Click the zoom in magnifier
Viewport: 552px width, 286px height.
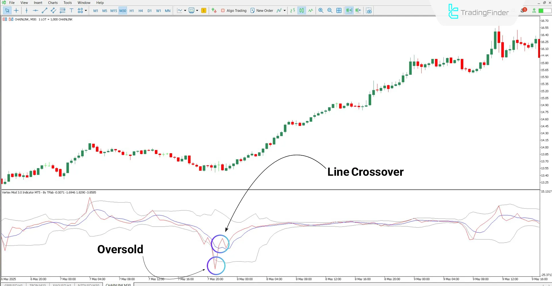point(321,11)
